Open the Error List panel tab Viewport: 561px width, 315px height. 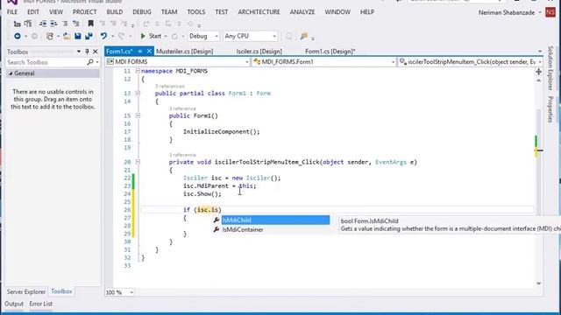(41, 304)
